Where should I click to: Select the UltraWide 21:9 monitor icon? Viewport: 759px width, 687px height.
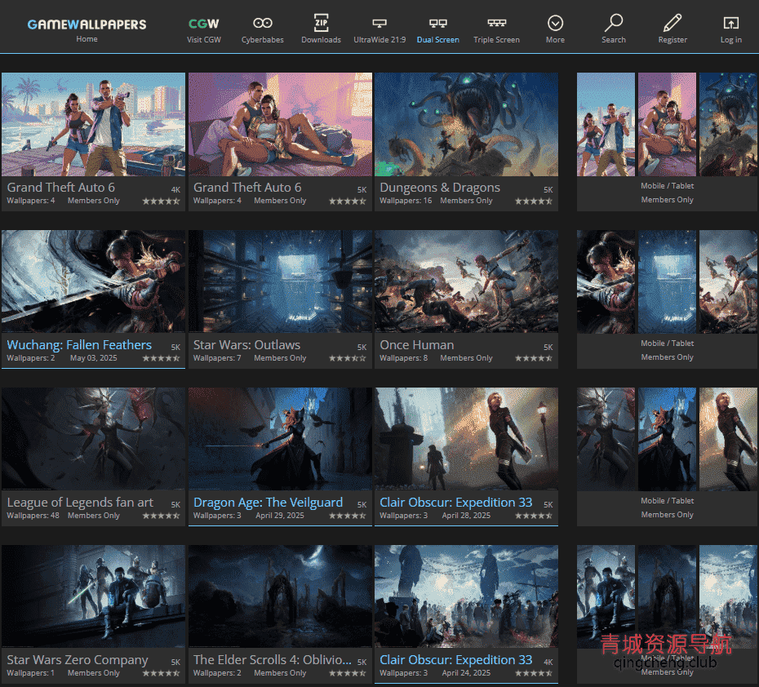point(379,24)
